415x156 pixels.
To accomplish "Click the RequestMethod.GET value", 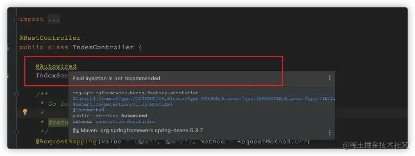I will [x=272, y=142].
